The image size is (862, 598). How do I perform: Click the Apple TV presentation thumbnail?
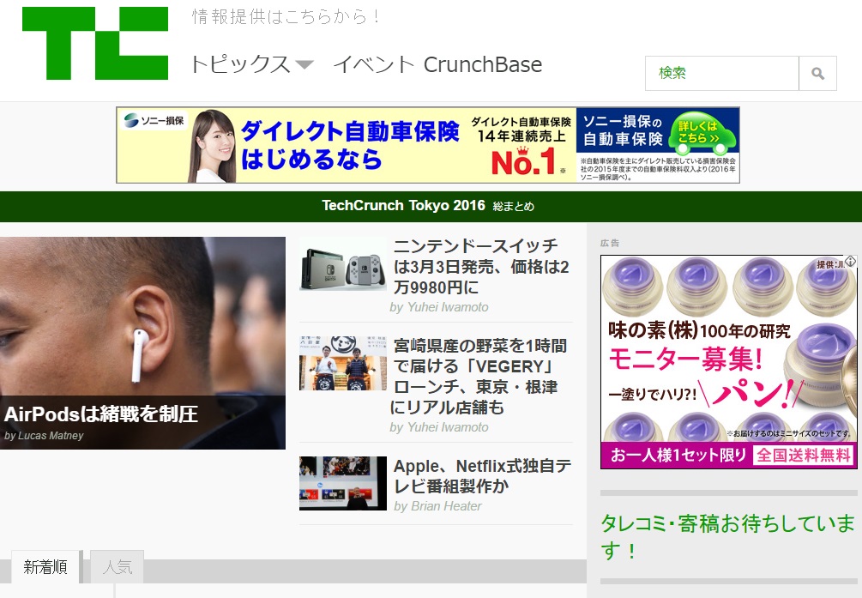pos(343,483)
